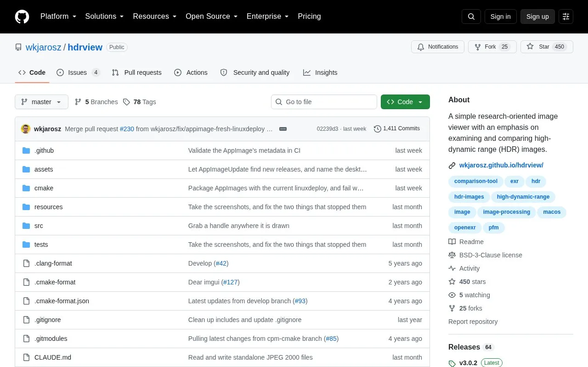The image size is (588, 367).
Task: Click the src folder icon
Action: 26,226
